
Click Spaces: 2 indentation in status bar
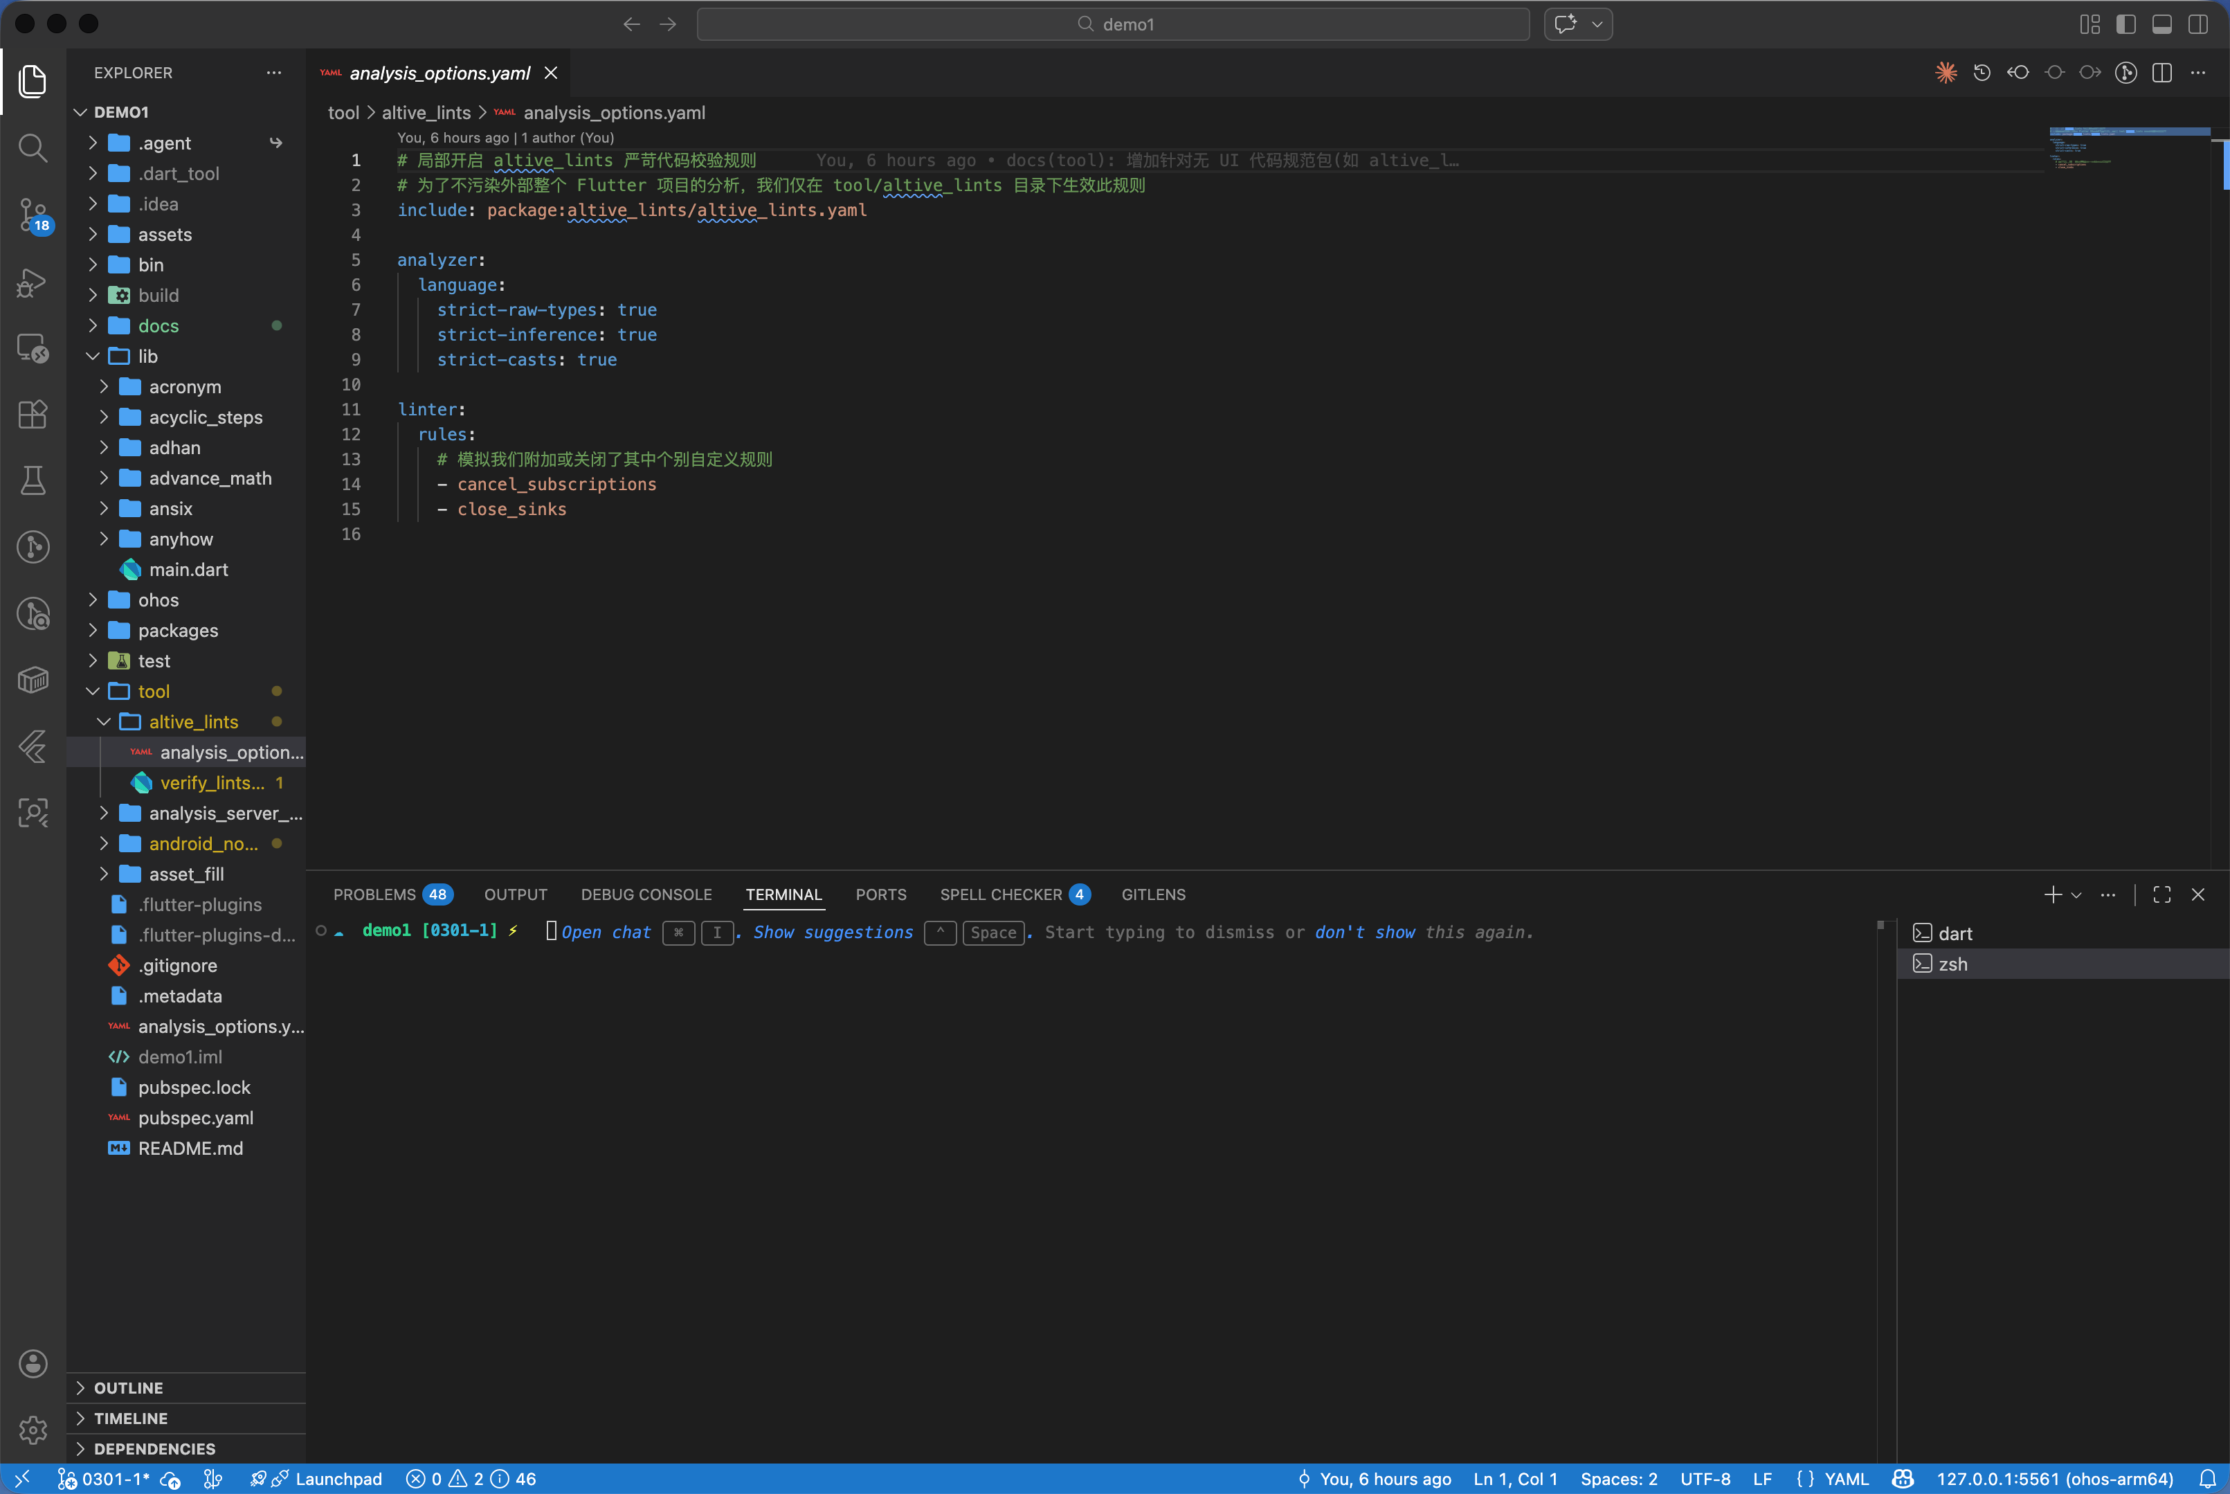coord(1618,1479)
